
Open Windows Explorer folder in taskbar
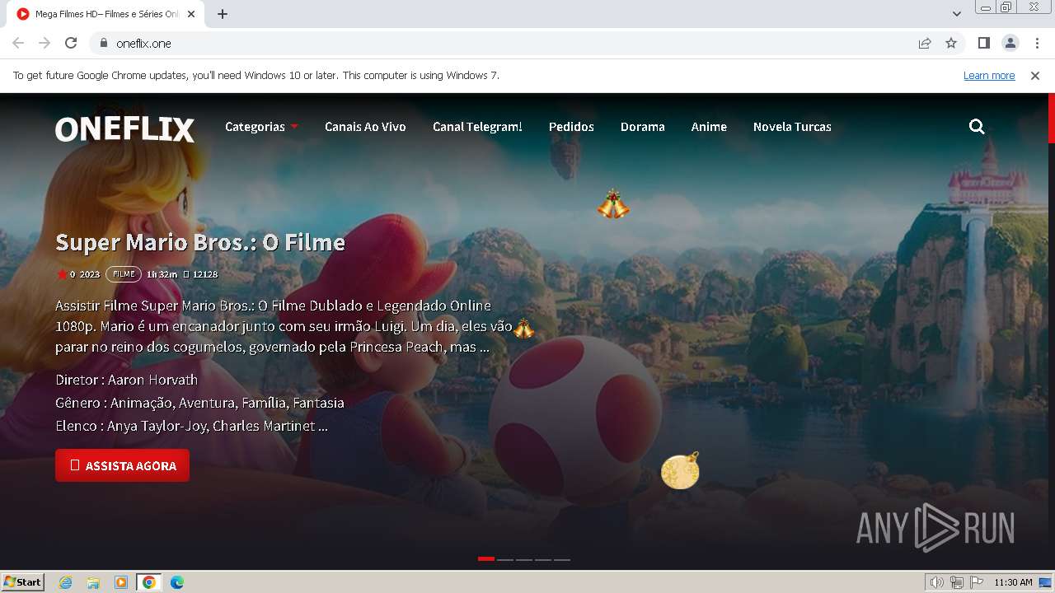click(93, 582)
